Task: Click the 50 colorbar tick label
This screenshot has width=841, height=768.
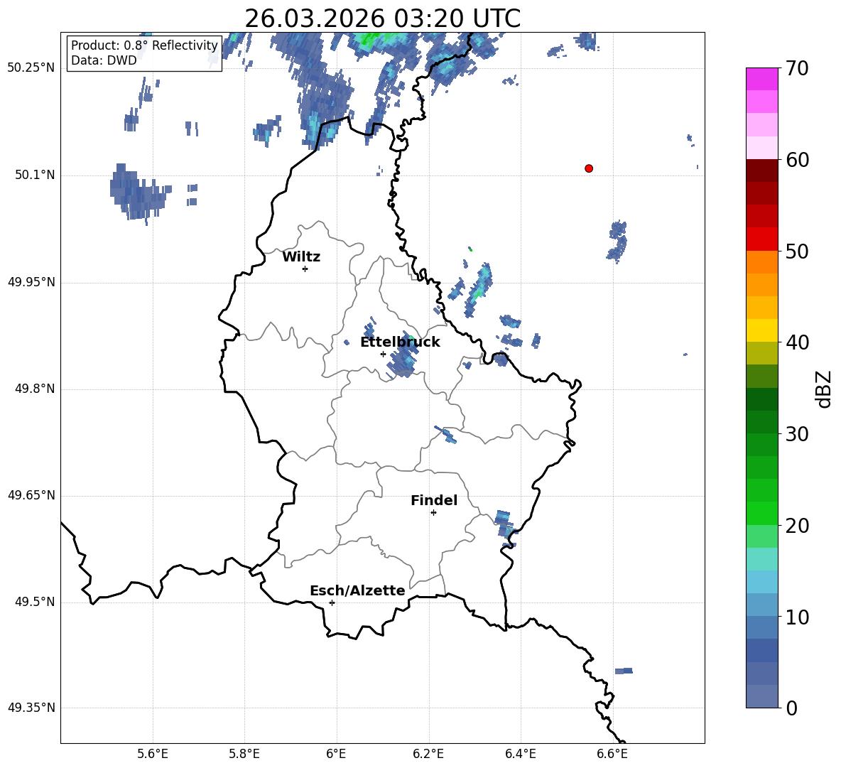Action: (797, 251)
